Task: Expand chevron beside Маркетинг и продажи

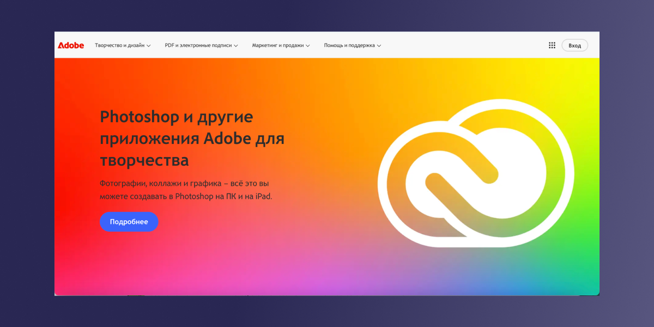Action: 308,46
